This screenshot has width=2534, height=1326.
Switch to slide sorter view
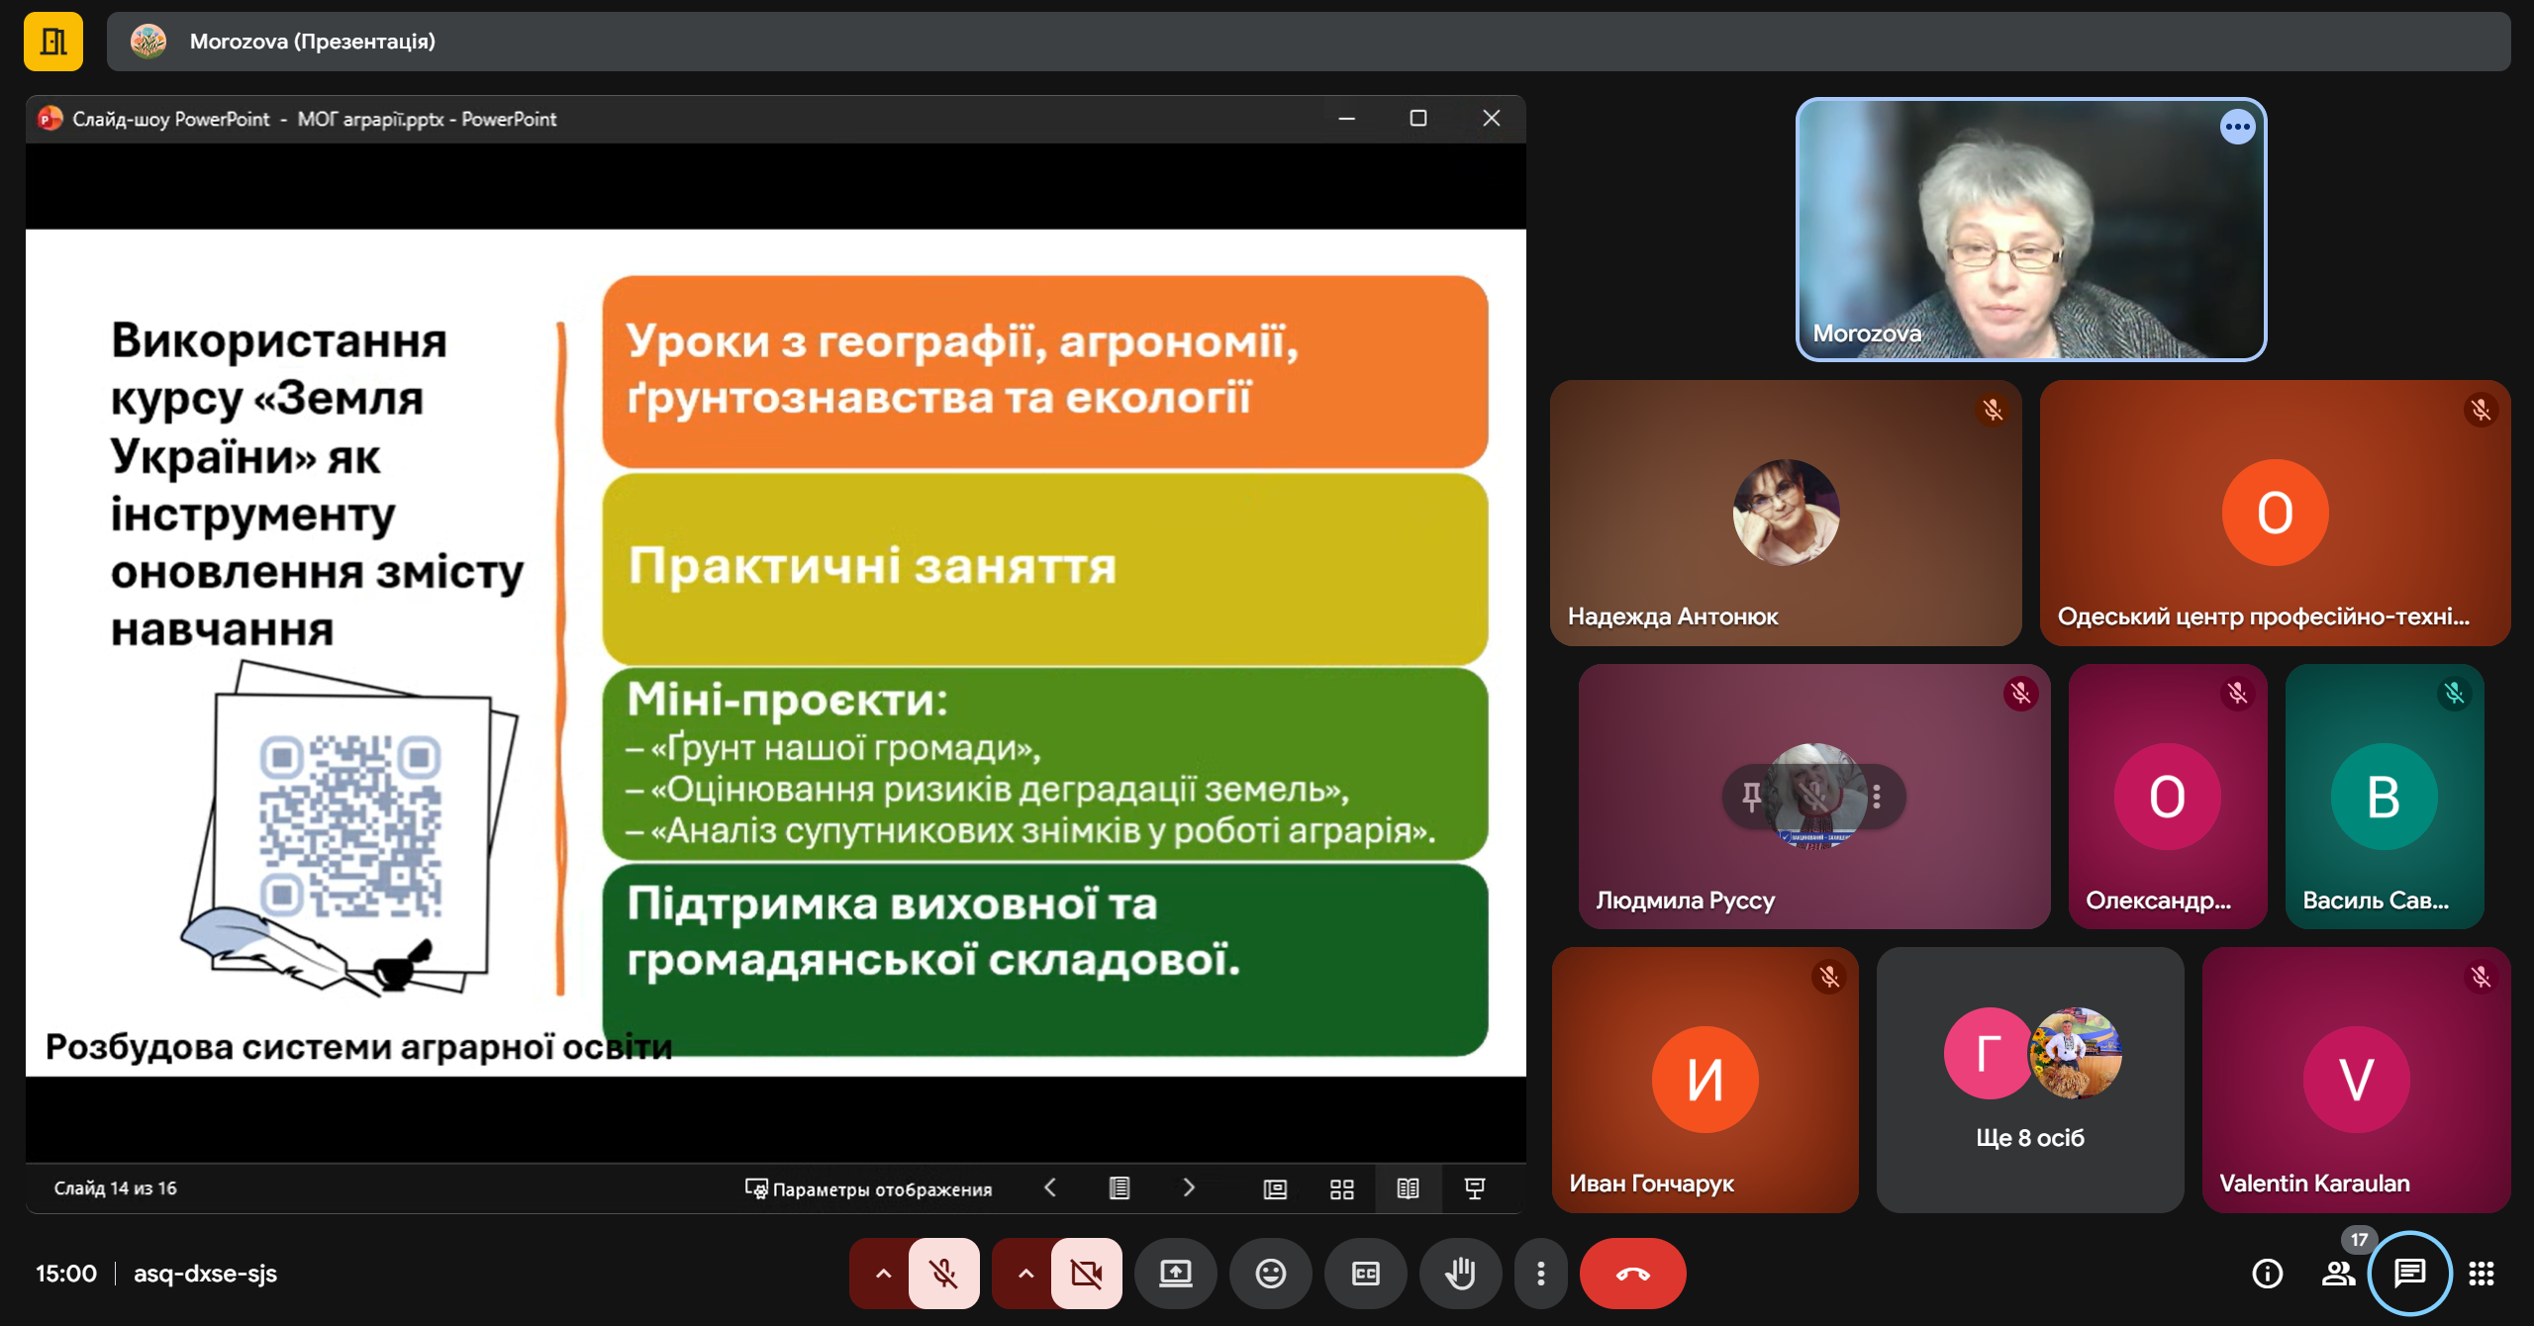point(1341,1188)
